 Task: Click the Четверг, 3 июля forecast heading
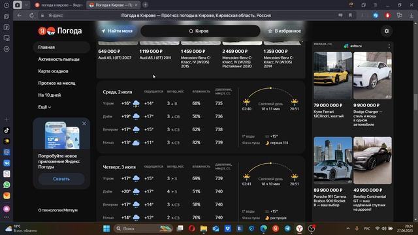pos(119,167)
